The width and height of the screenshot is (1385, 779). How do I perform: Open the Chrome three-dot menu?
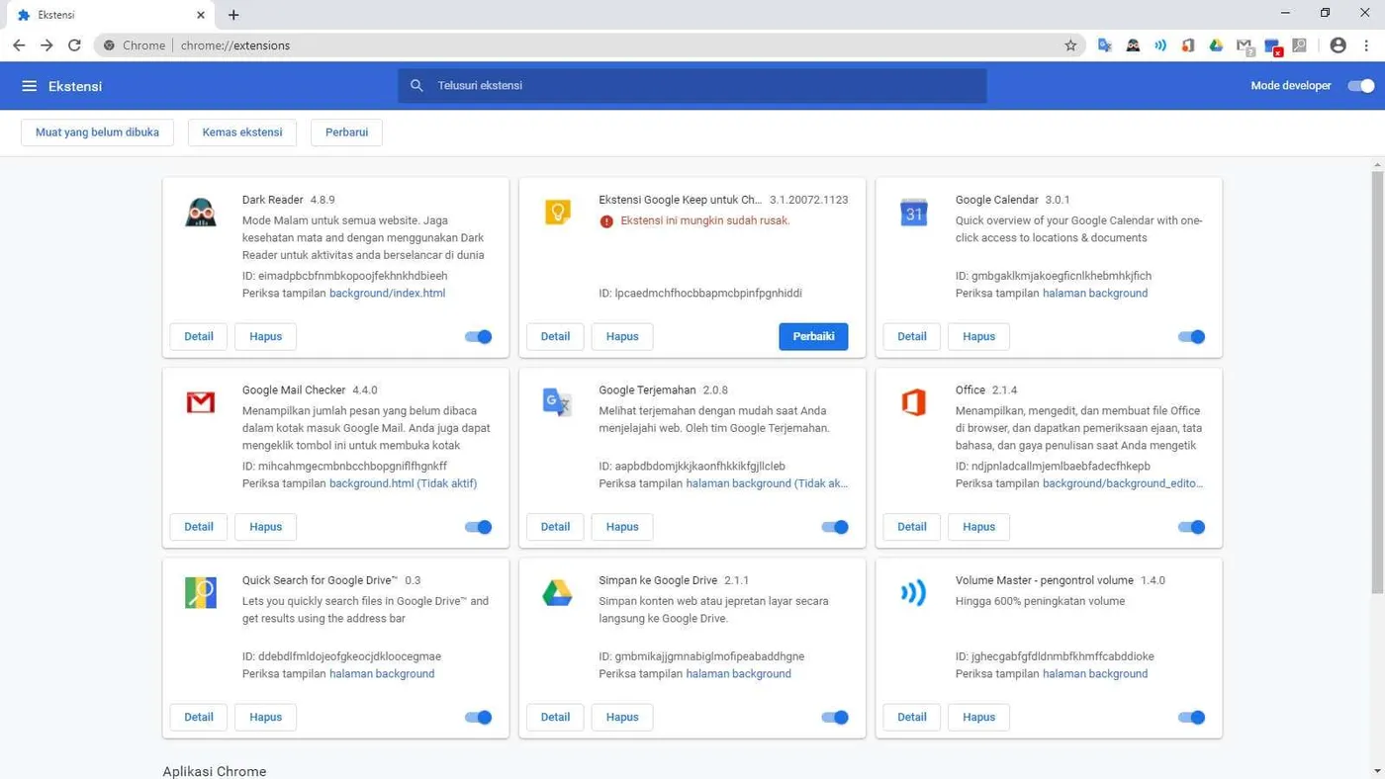click(x=1366, y=45)
